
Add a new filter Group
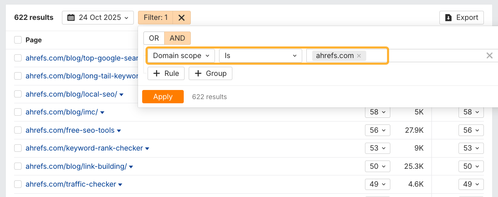210,73
